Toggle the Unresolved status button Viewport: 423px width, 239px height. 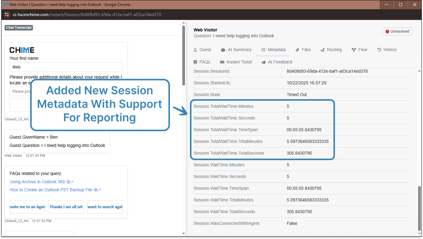(x=397, y=31)
